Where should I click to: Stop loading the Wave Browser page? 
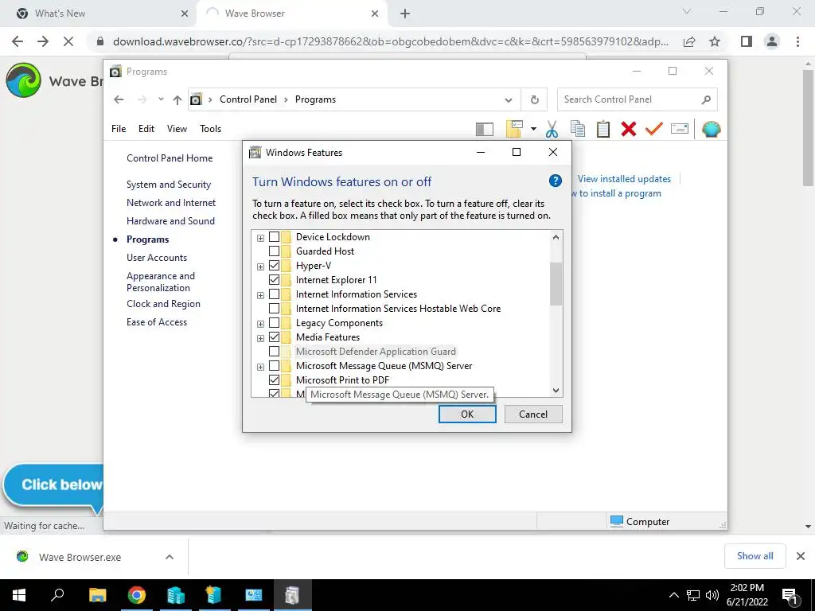(x=68, y=41)
